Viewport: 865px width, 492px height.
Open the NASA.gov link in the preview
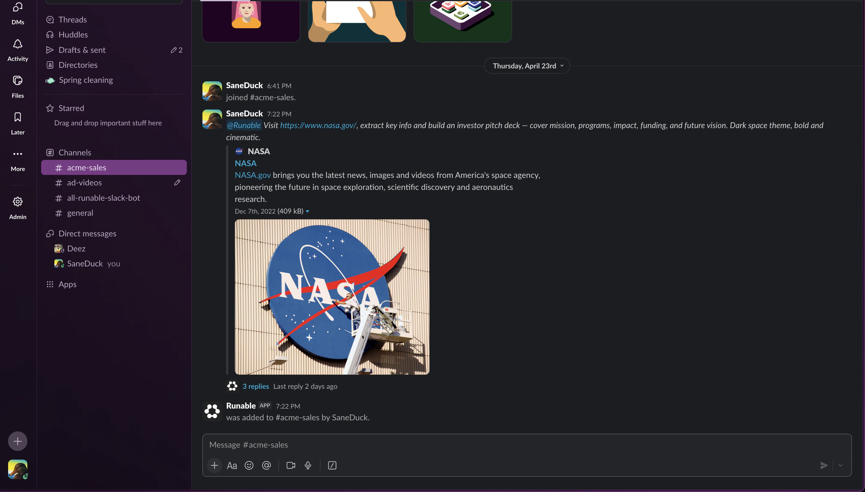(253, 175)
